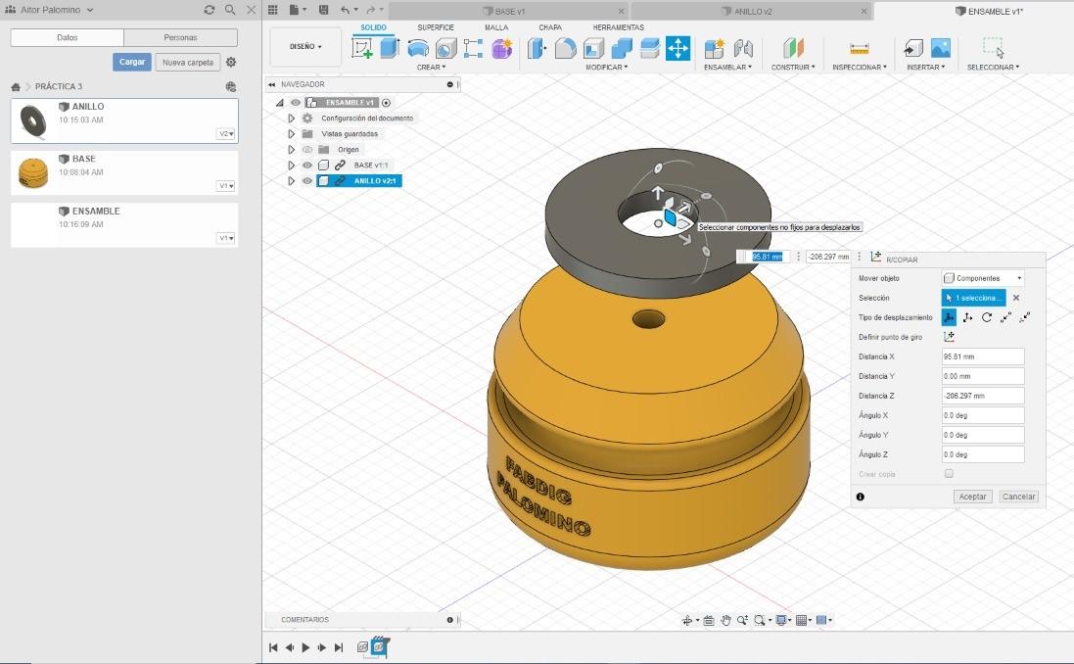
Task: Choose the Revolve tool
Action: tap(418, 48)
